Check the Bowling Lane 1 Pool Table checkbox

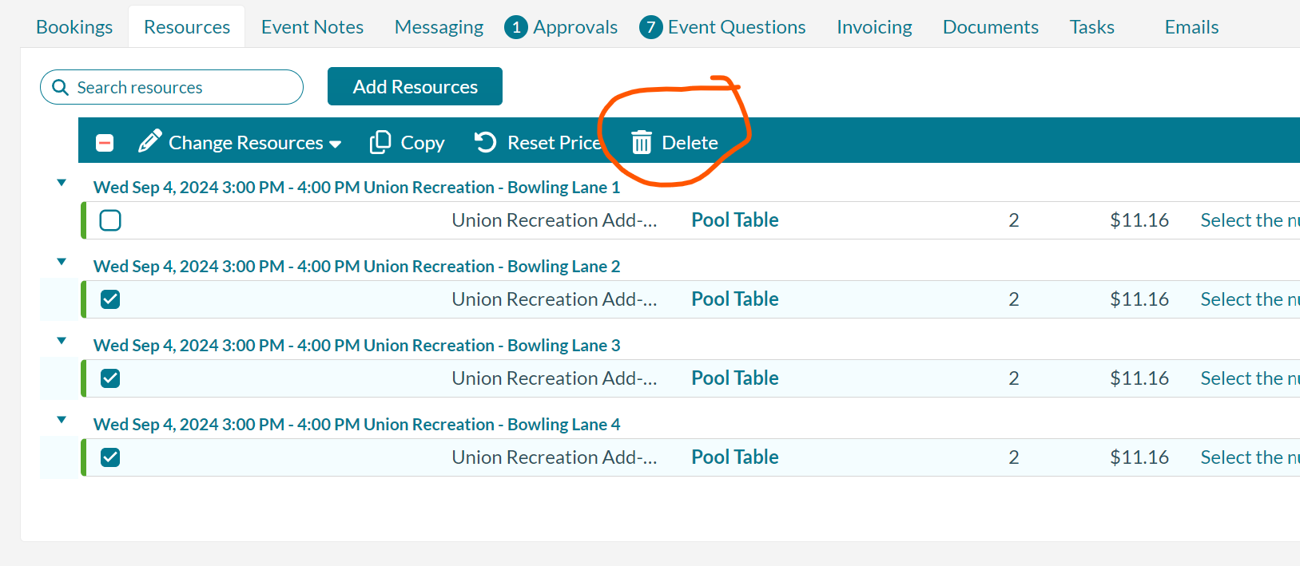click(110, 220)
